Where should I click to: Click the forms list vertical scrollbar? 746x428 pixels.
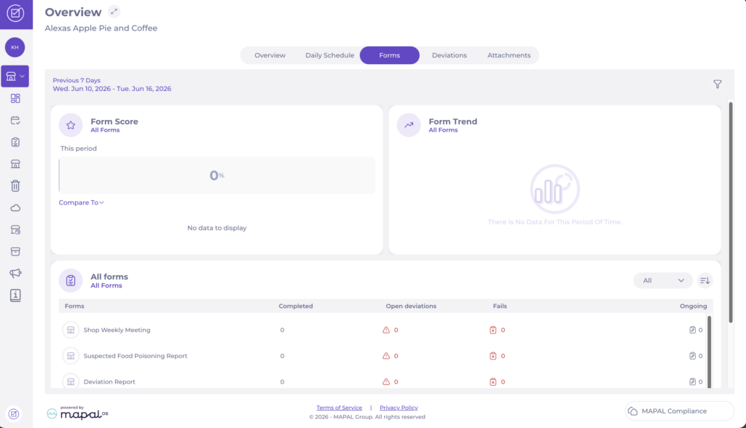(x=709, y=352)
